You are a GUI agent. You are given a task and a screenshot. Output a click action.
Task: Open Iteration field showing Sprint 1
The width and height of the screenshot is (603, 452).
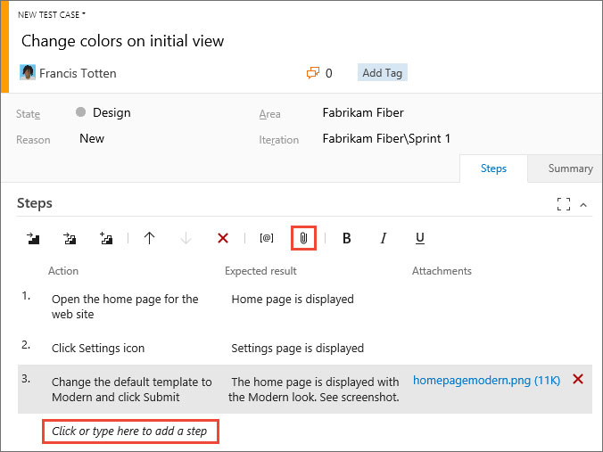coord(386,138)
